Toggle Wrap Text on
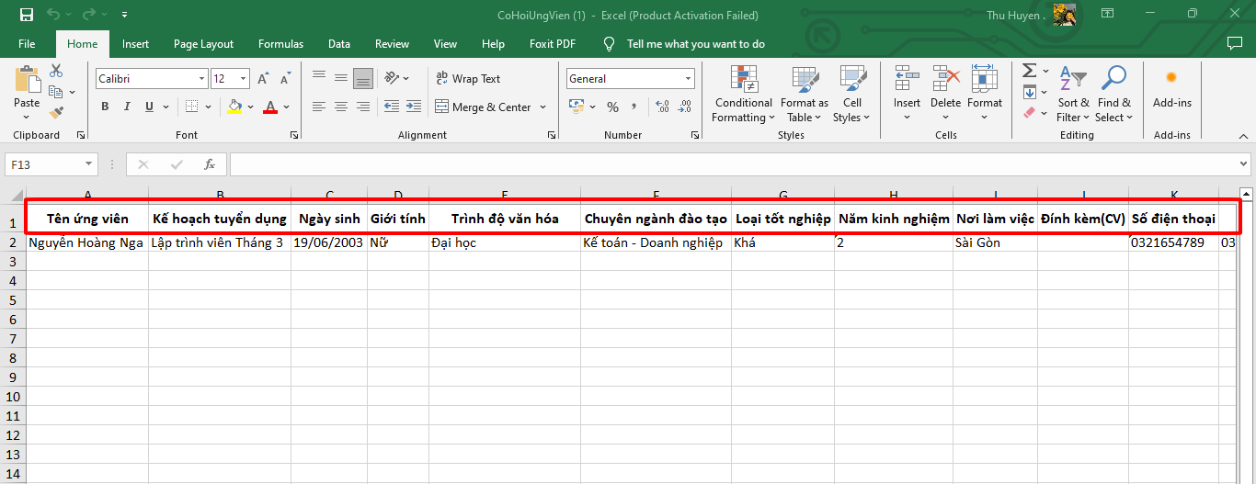 pyautogui.click(x=467, y=79)
